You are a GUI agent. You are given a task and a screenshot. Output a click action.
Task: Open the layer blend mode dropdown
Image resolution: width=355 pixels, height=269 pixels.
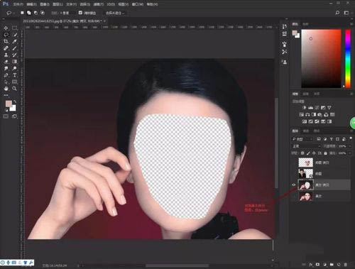pyautogui.click(x=306, y=146)
